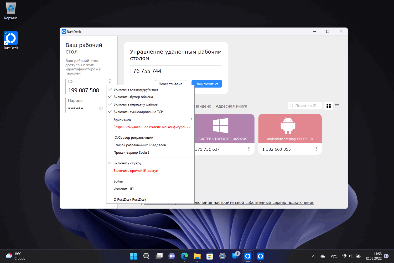Viewport: 394px width, 263px height.
Task: Select your desktop ID 199 087 508
Action: (84, 90)
